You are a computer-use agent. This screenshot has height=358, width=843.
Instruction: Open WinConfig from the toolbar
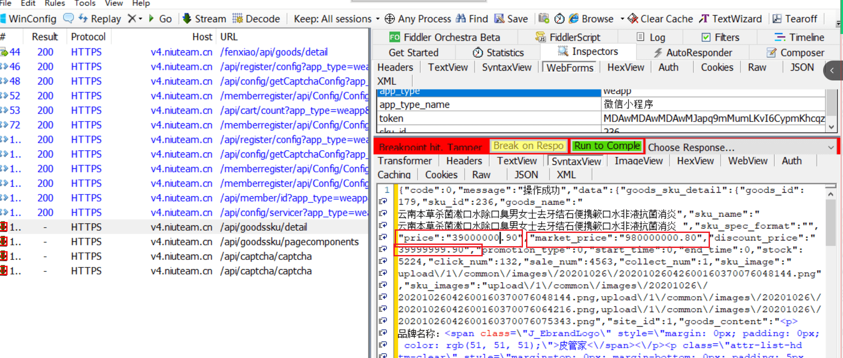click(28, 19)
